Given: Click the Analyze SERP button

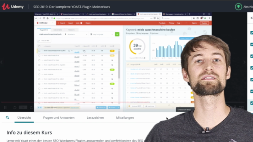Looking at the screenshot, I should click(135, 106).
